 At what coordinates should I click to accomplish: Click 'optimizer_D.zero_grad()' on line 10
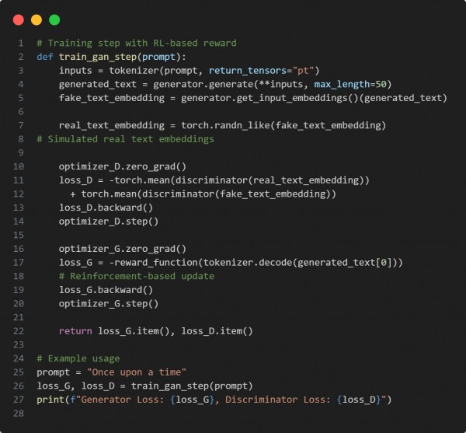pos(123,166)
